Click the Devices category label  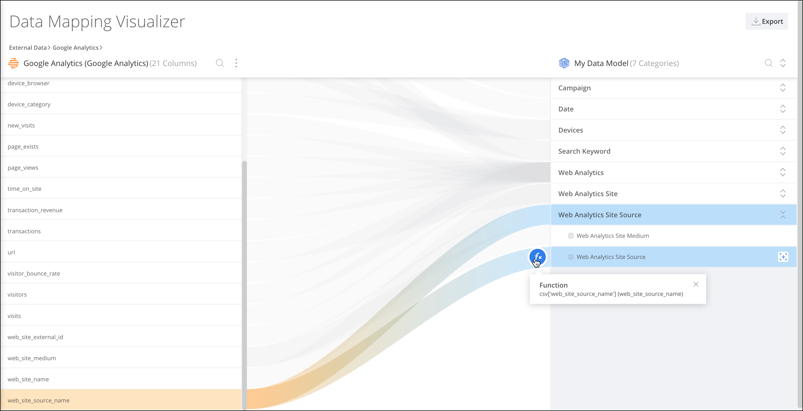570,130
